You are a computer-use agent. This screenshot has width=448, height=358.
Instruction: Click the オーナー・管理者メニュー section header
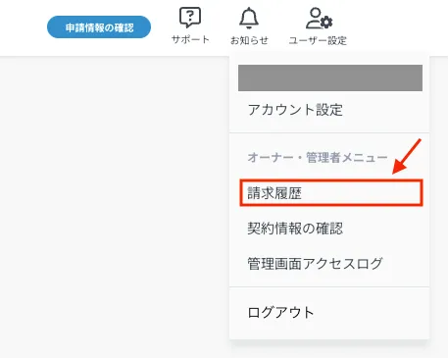(x=318, y=158)
